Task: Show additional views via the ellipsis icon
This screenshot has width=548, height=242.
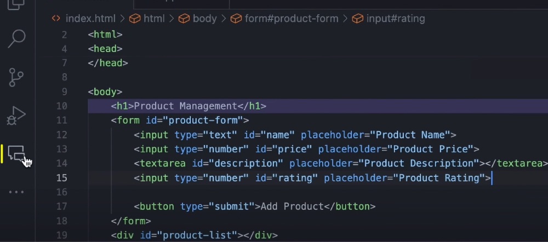Action: (16, 192)
